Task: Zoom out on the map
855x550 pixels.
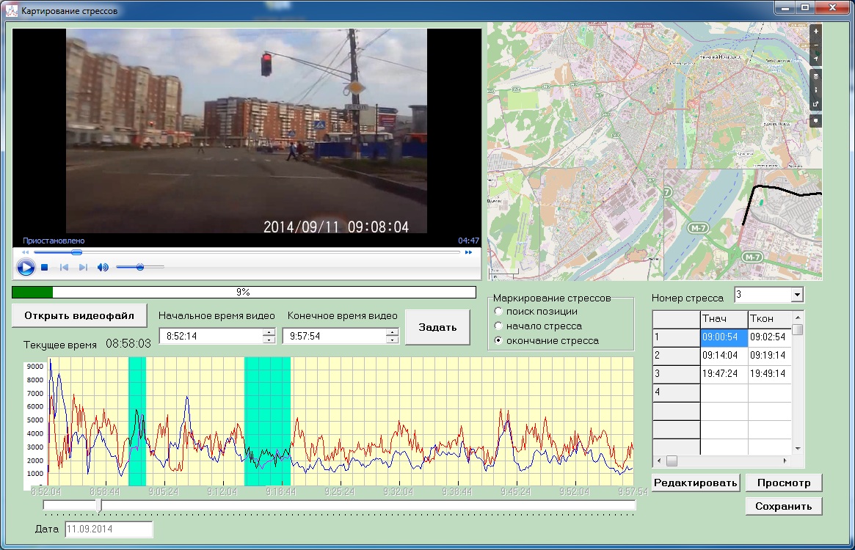Action: click(815, 45)
